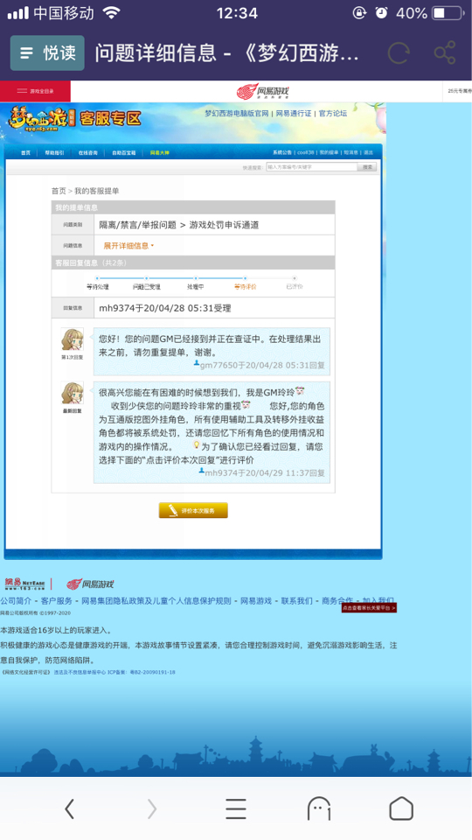Image resolution: width=472 pixels, height=840 pixels.
Task: Click the GM avatar for 最新回复
Action: click(x=73, y=393)
